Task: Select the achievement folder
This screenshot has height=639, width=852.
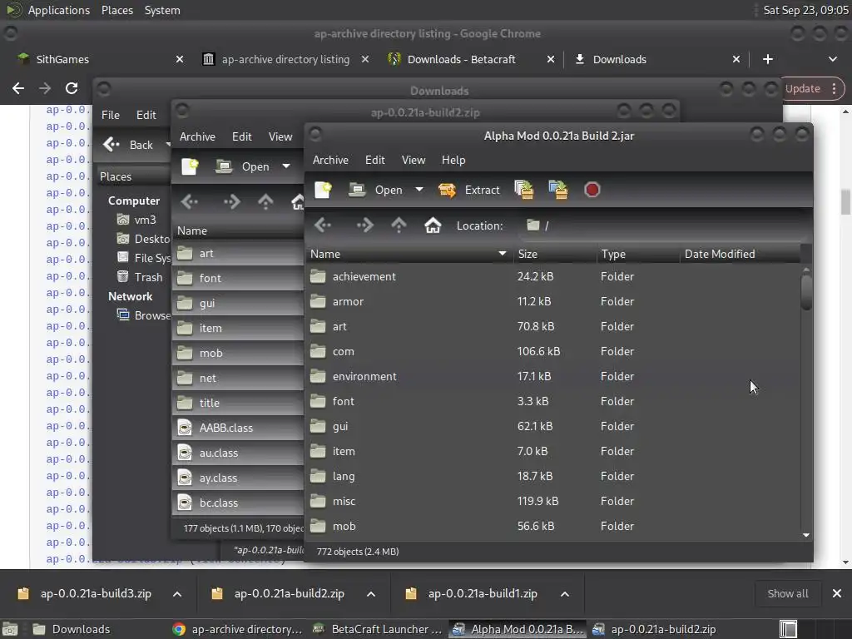Action: coord(553,276)
